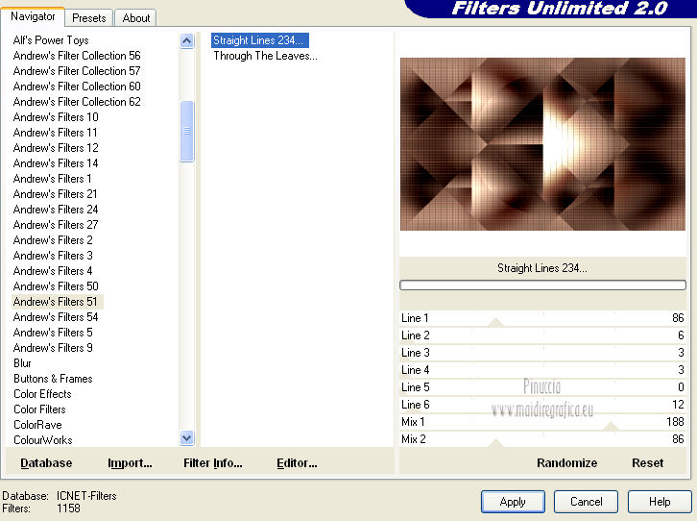Select Andrew's Filter Collection 60
This screenshot has height=521, width=697.
point(77,87)
